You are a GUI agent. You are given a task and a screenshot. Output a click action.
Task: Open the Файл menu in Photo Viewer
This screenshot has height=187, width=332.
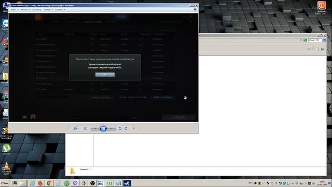15,9
